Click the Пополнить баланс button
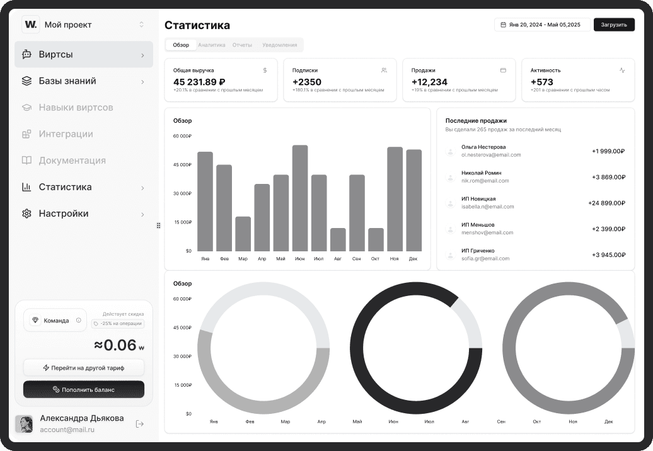This screenshot has height=451, width=653. pos(84,389)
